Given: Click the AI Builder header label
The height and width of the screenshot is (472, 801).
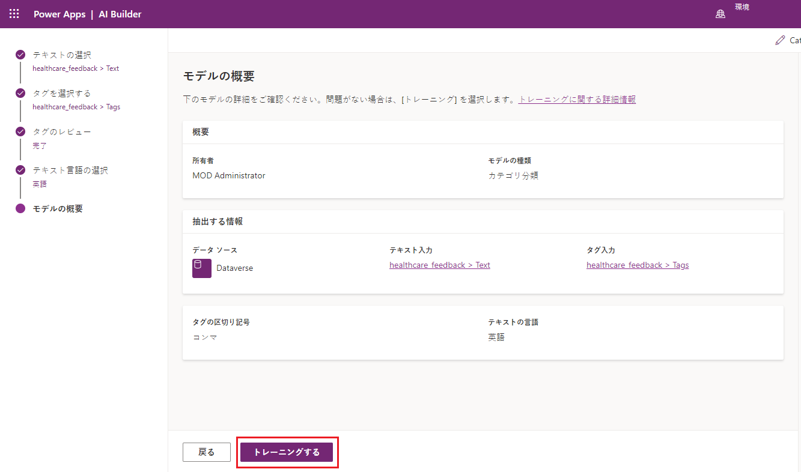Looking at the screenshot, I should (x=120, y=14).
